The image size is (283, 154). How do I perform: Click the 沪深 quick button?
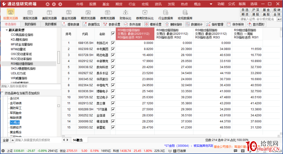tap(256, 10)
